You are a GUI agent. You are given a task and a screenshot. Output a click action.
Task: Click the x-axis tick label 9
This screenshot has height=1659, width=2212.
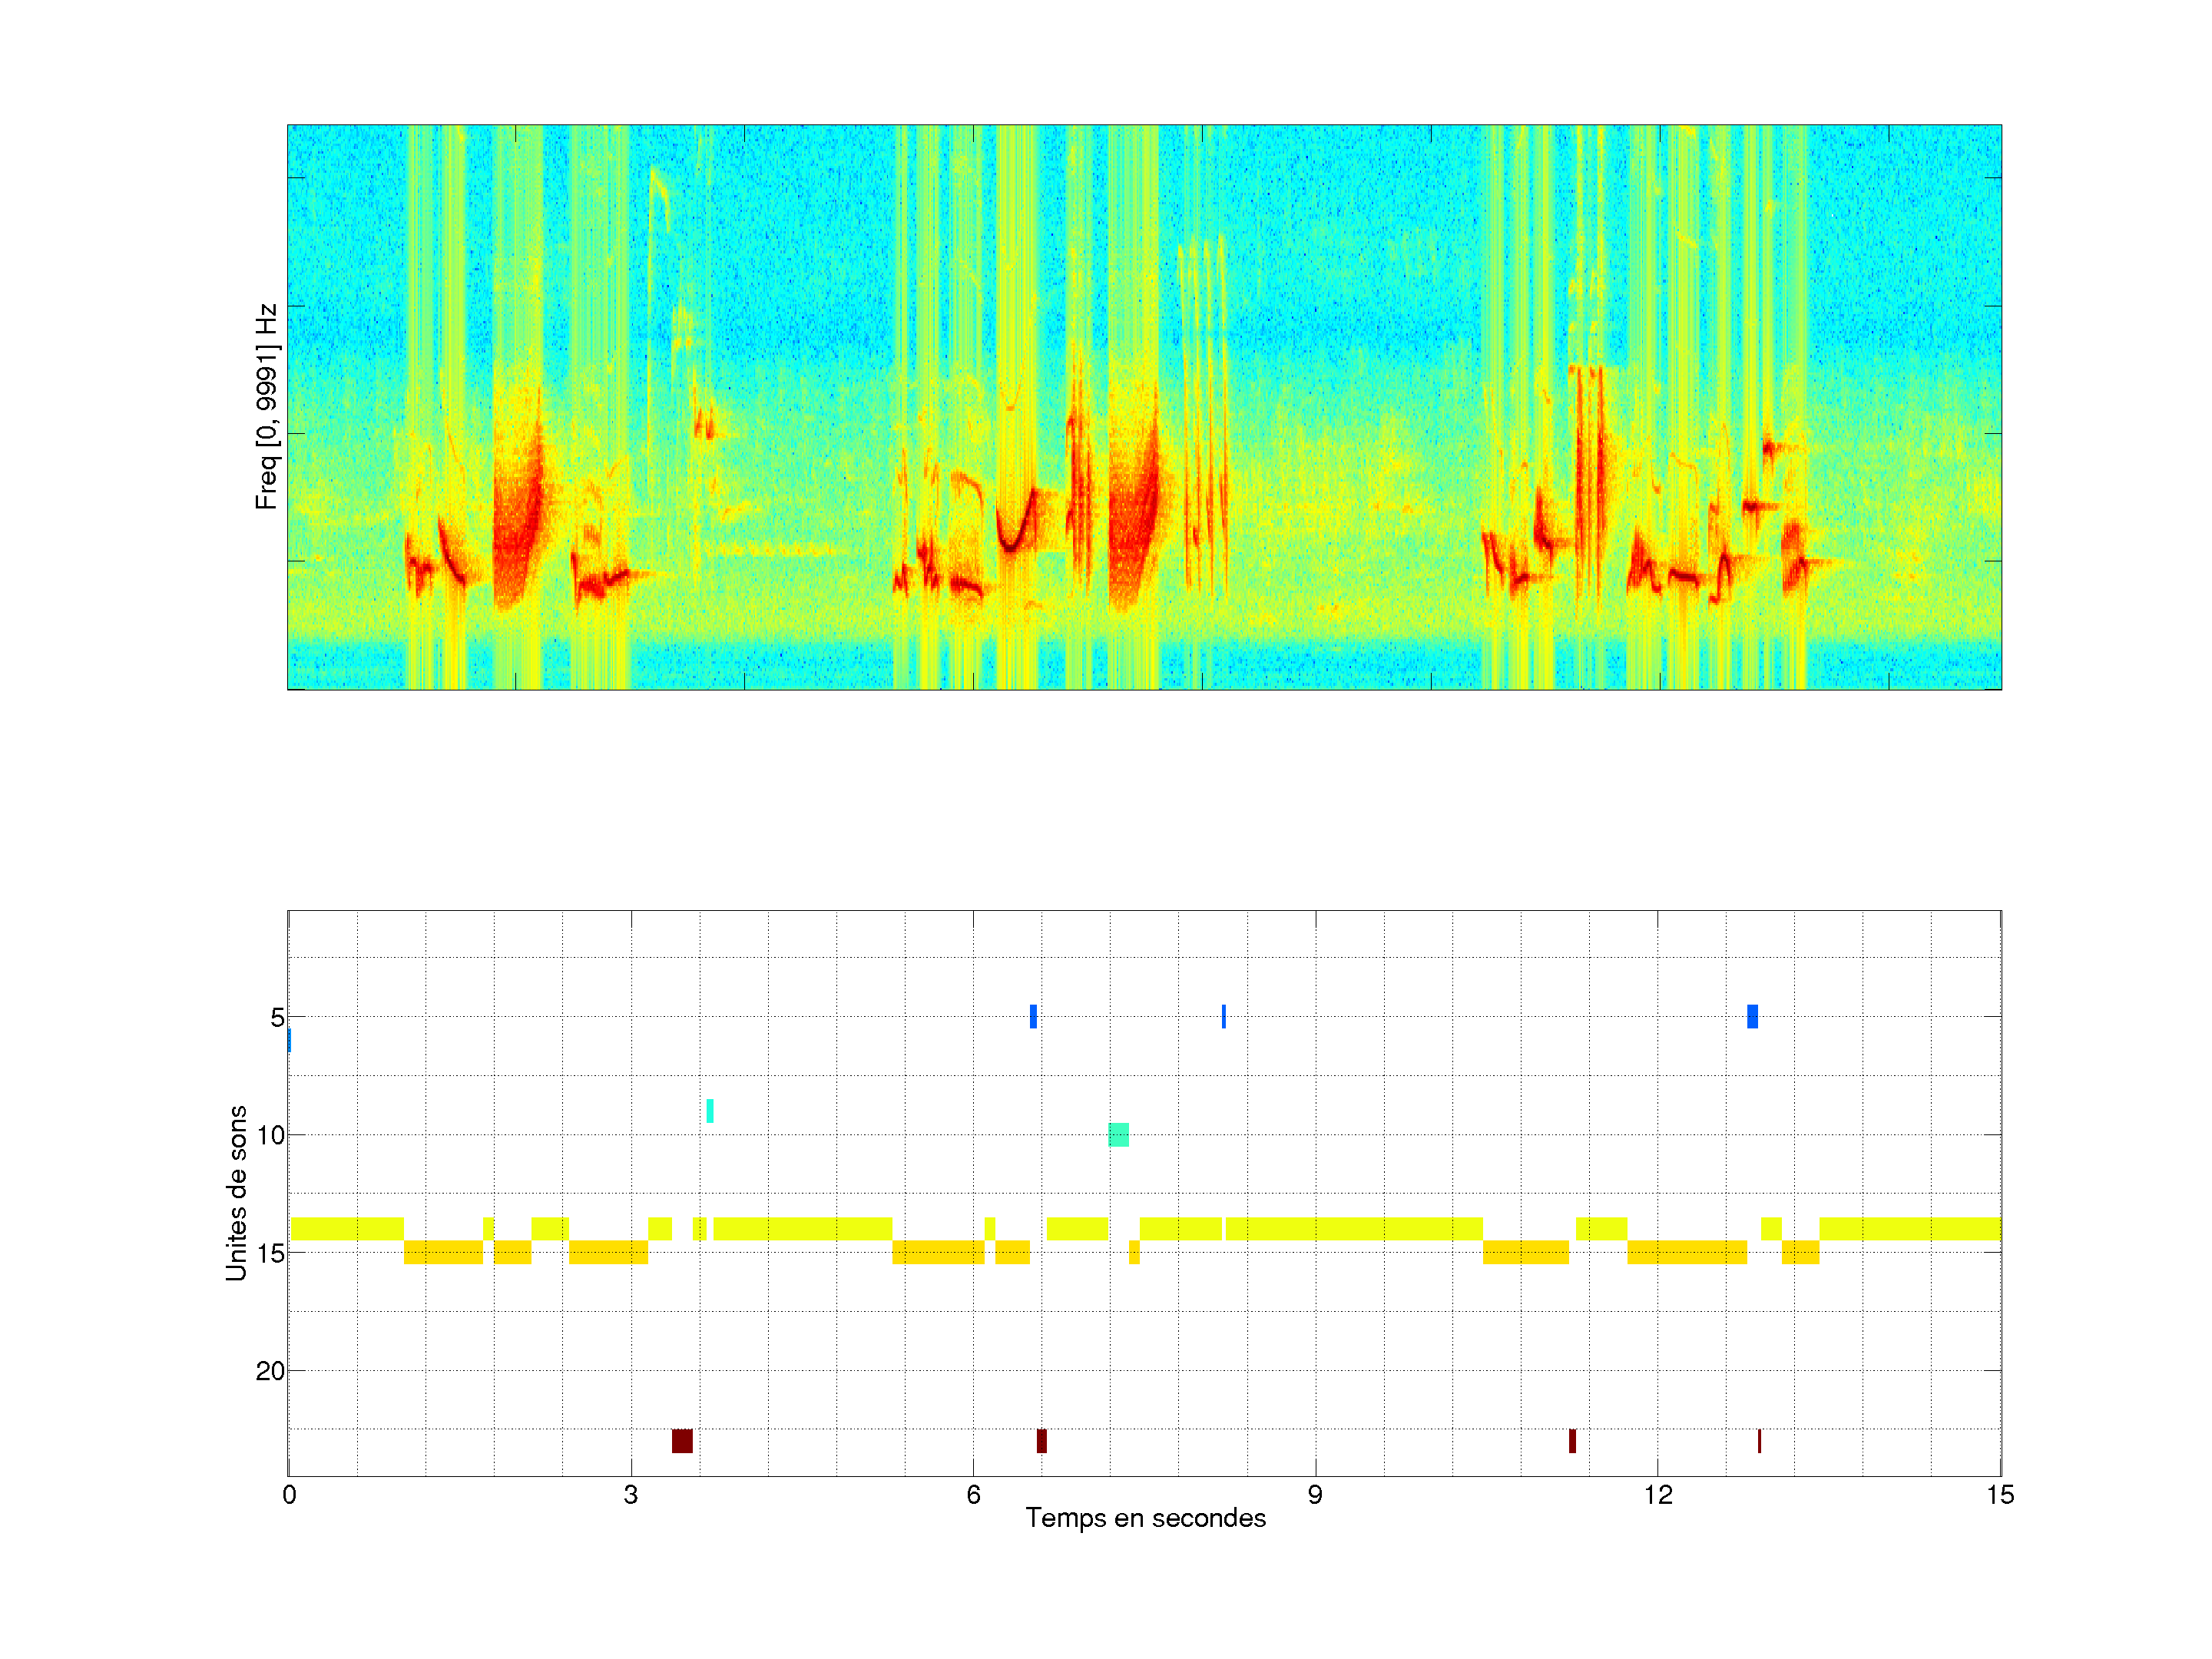pos(1315,1495)
